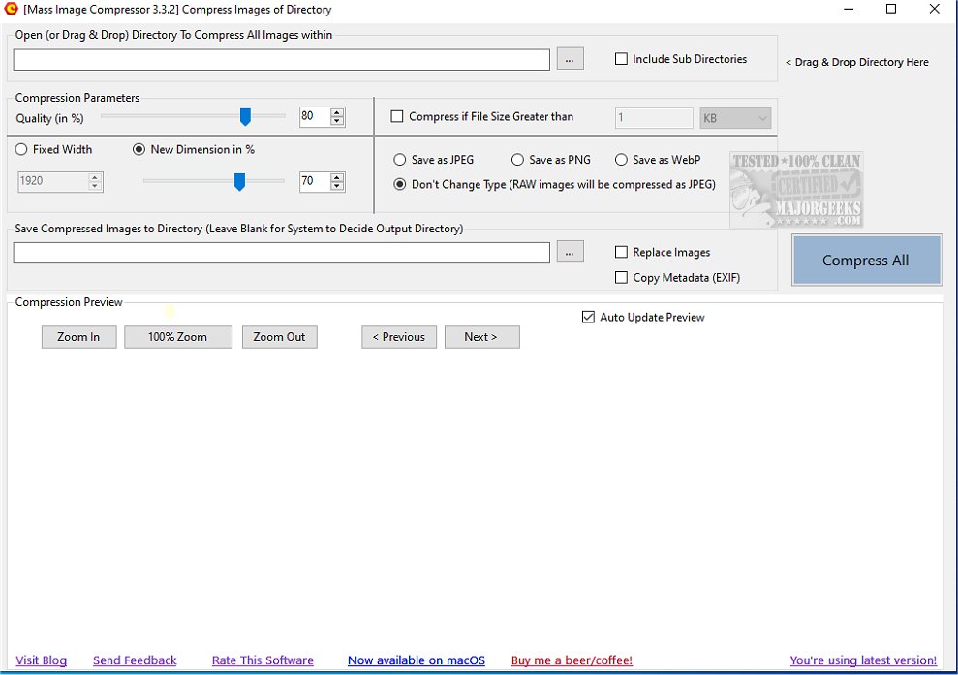Disable Auto Update Preview
Image resolution: width=958 pixels, height=675 pixels.
(587, 317)
